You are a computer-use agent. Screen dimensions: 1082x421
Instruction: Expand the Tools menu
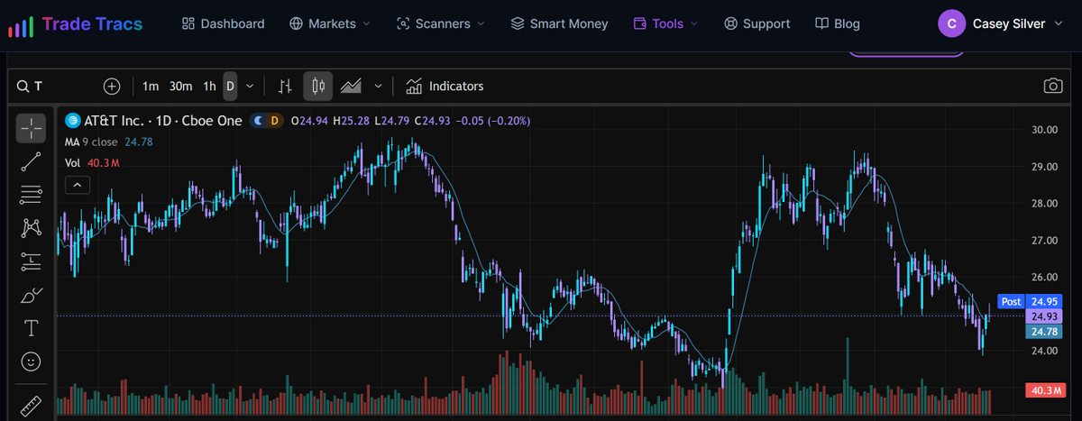click(666, 24)
